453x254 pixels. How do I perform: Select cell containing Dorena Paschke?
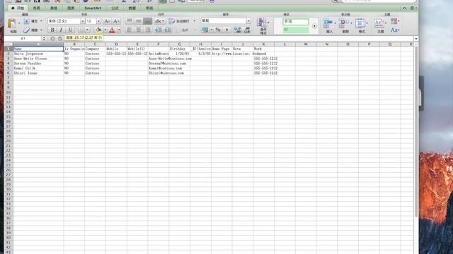coord(38,64)
